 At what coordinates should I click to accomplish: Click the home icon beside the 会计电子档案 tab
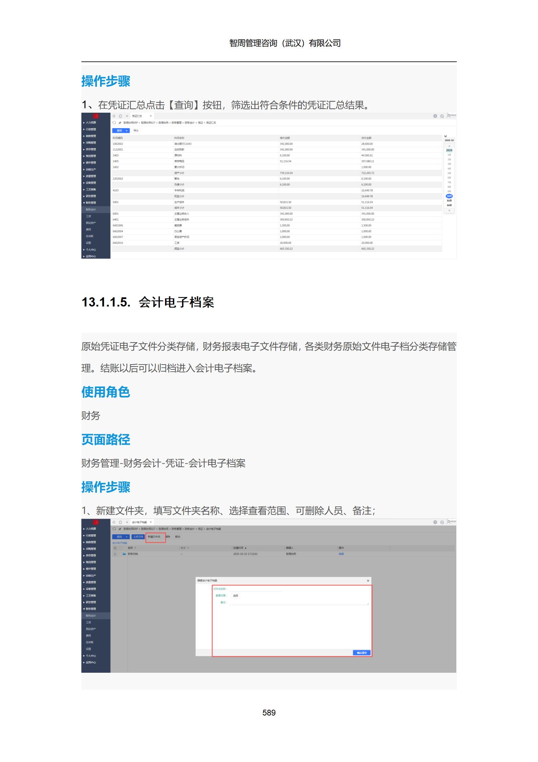(x=120, y=522)
